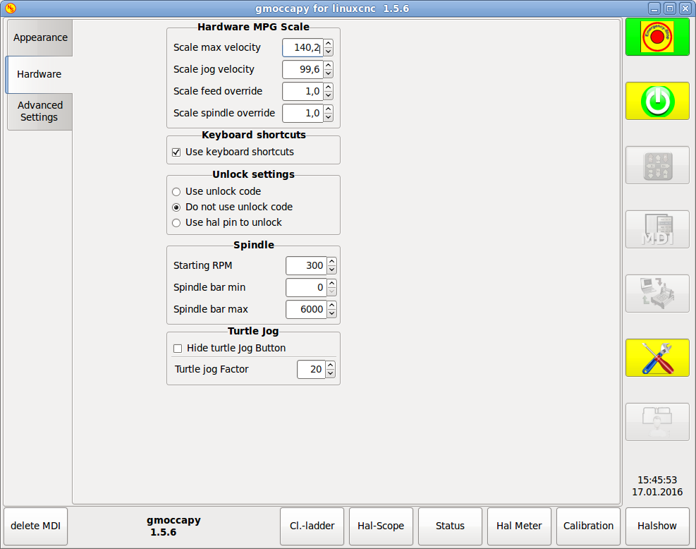Open the Calibration tool
The image size is (696, 549).
pos(588,526)
